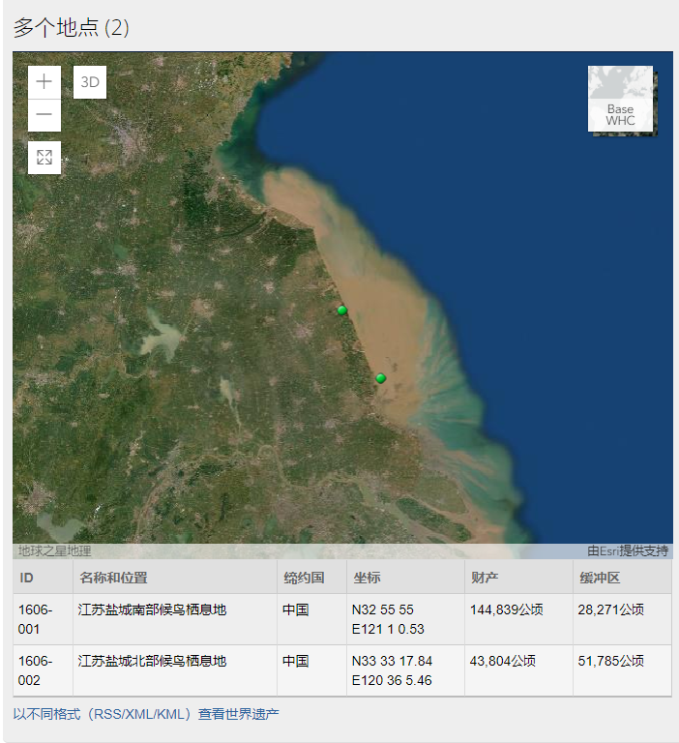Switch the map to 3D view
This screenshot has width=679, height=743.
click(x=90, y=82)
